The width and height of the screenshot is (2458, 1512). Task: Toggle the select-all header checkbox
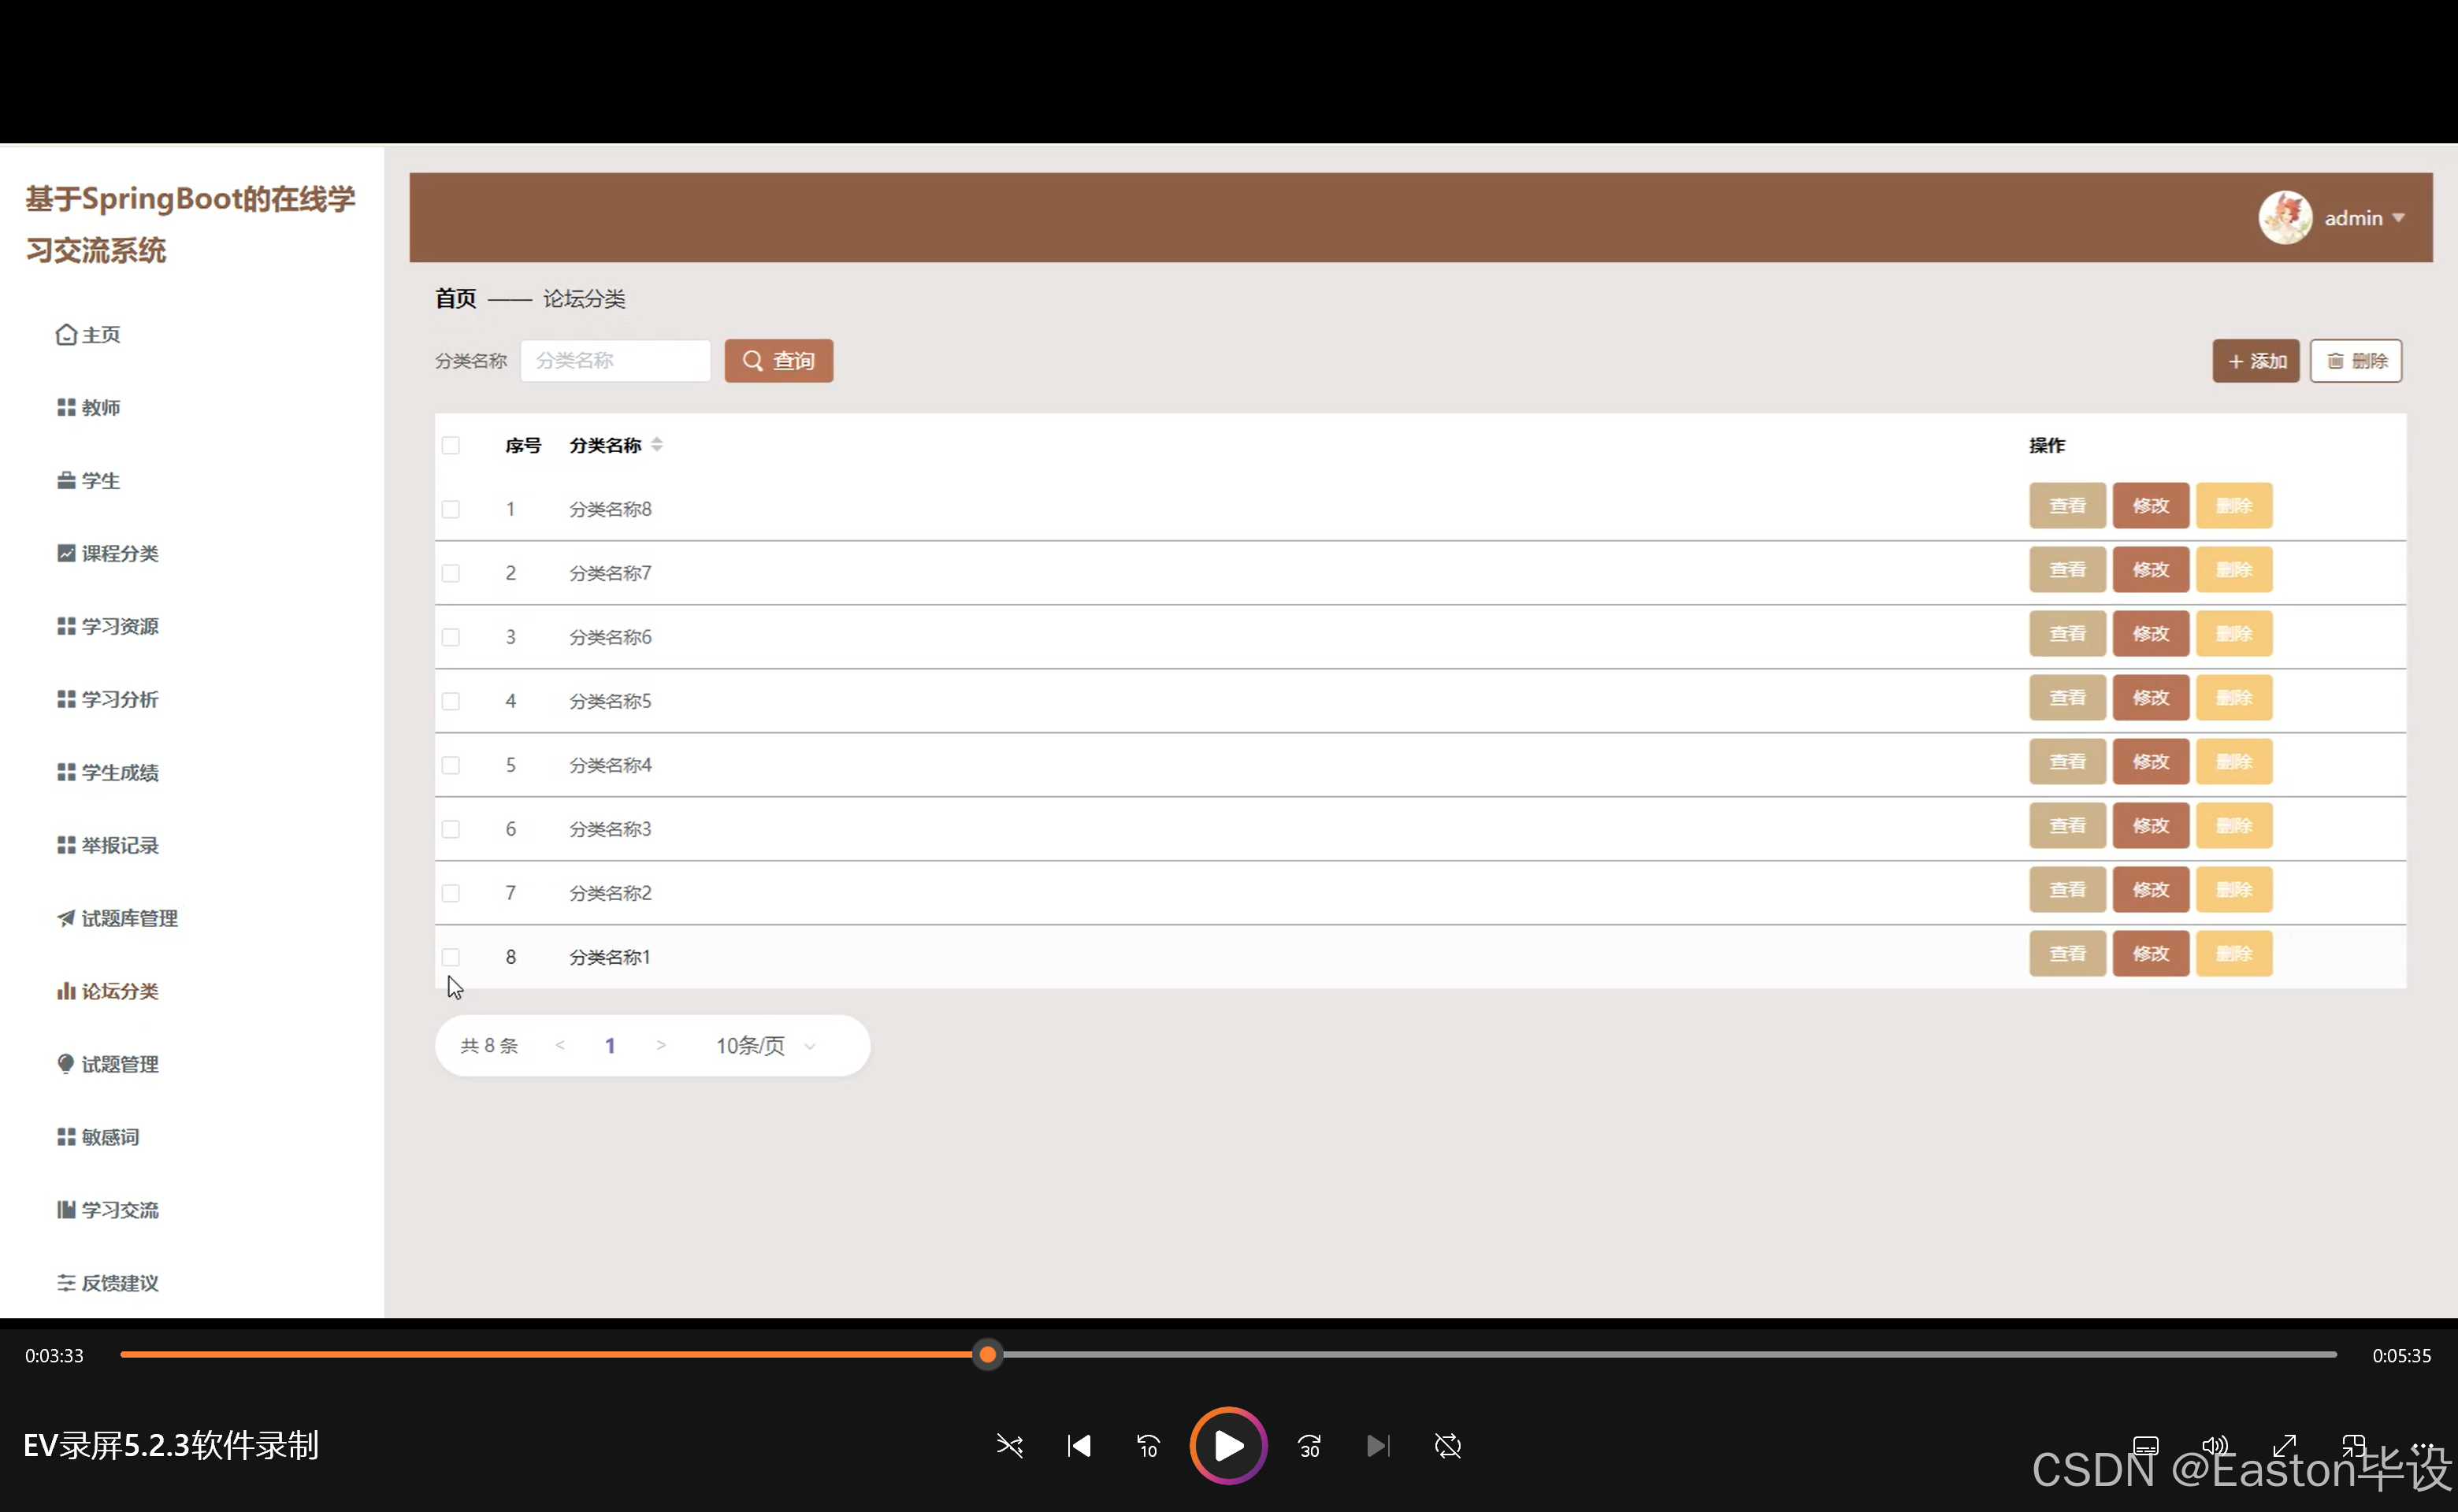click(451, 445)
